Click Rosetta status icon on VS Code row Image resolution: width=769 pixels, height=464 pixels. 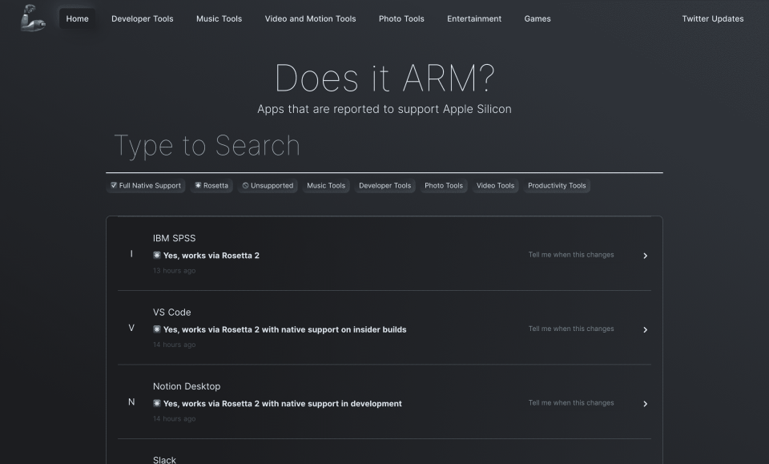tap(157, 329)
